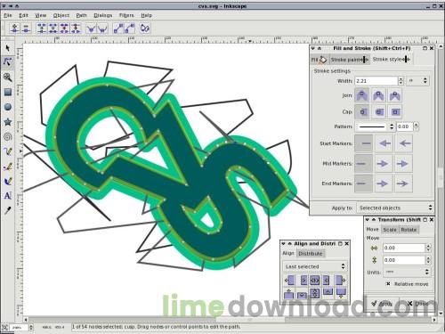Make selected segments curves icon
Viewport: 445px width, 334px height.
pyautogui.click(x=130, y=29)
